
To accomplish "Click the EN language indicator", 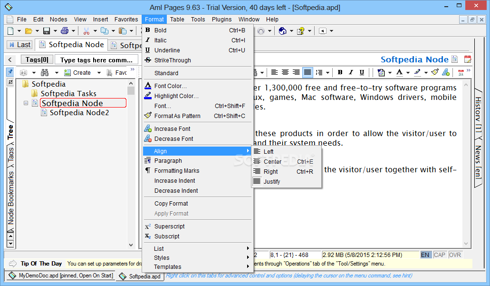I will pyautogui.click(x=425, y=255).
